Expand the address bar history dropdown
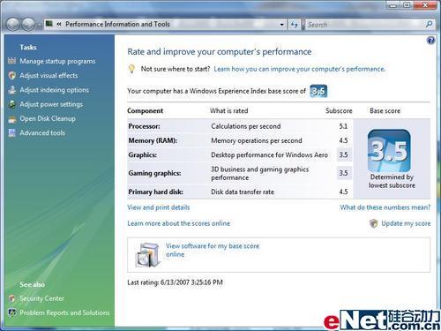 pyautogui.click(x=281, y=25)
